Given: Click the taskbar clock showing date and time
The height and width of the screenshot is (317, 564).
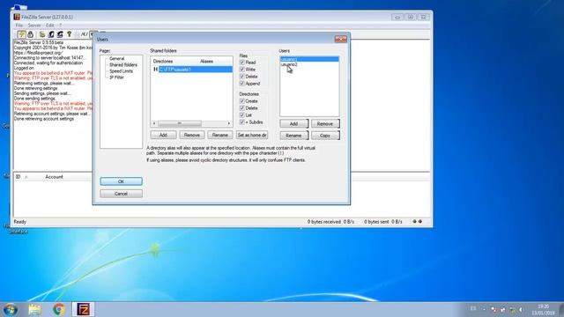Looking at the screenshot, I should point(543,309).
